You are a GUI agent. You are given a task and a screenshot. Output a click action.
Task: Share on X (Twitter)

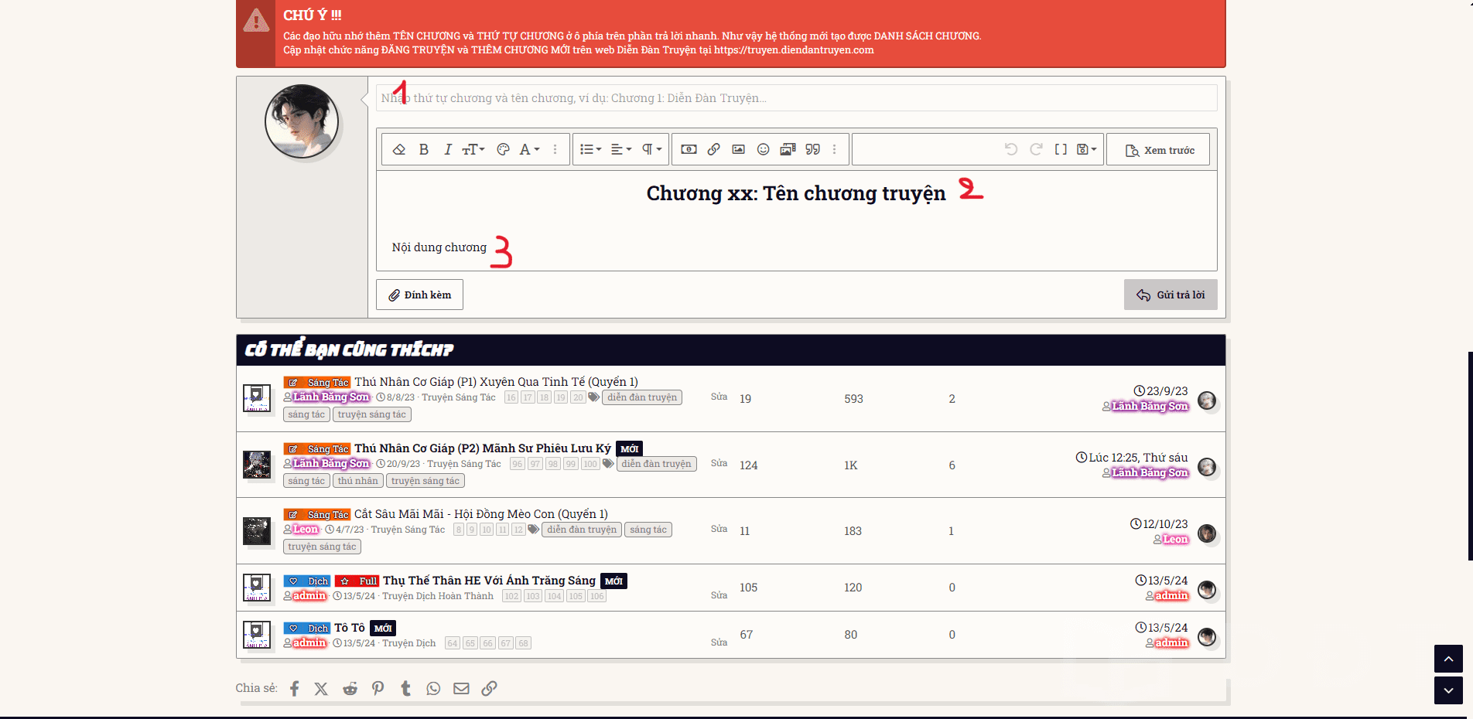(x=321, y=689)
